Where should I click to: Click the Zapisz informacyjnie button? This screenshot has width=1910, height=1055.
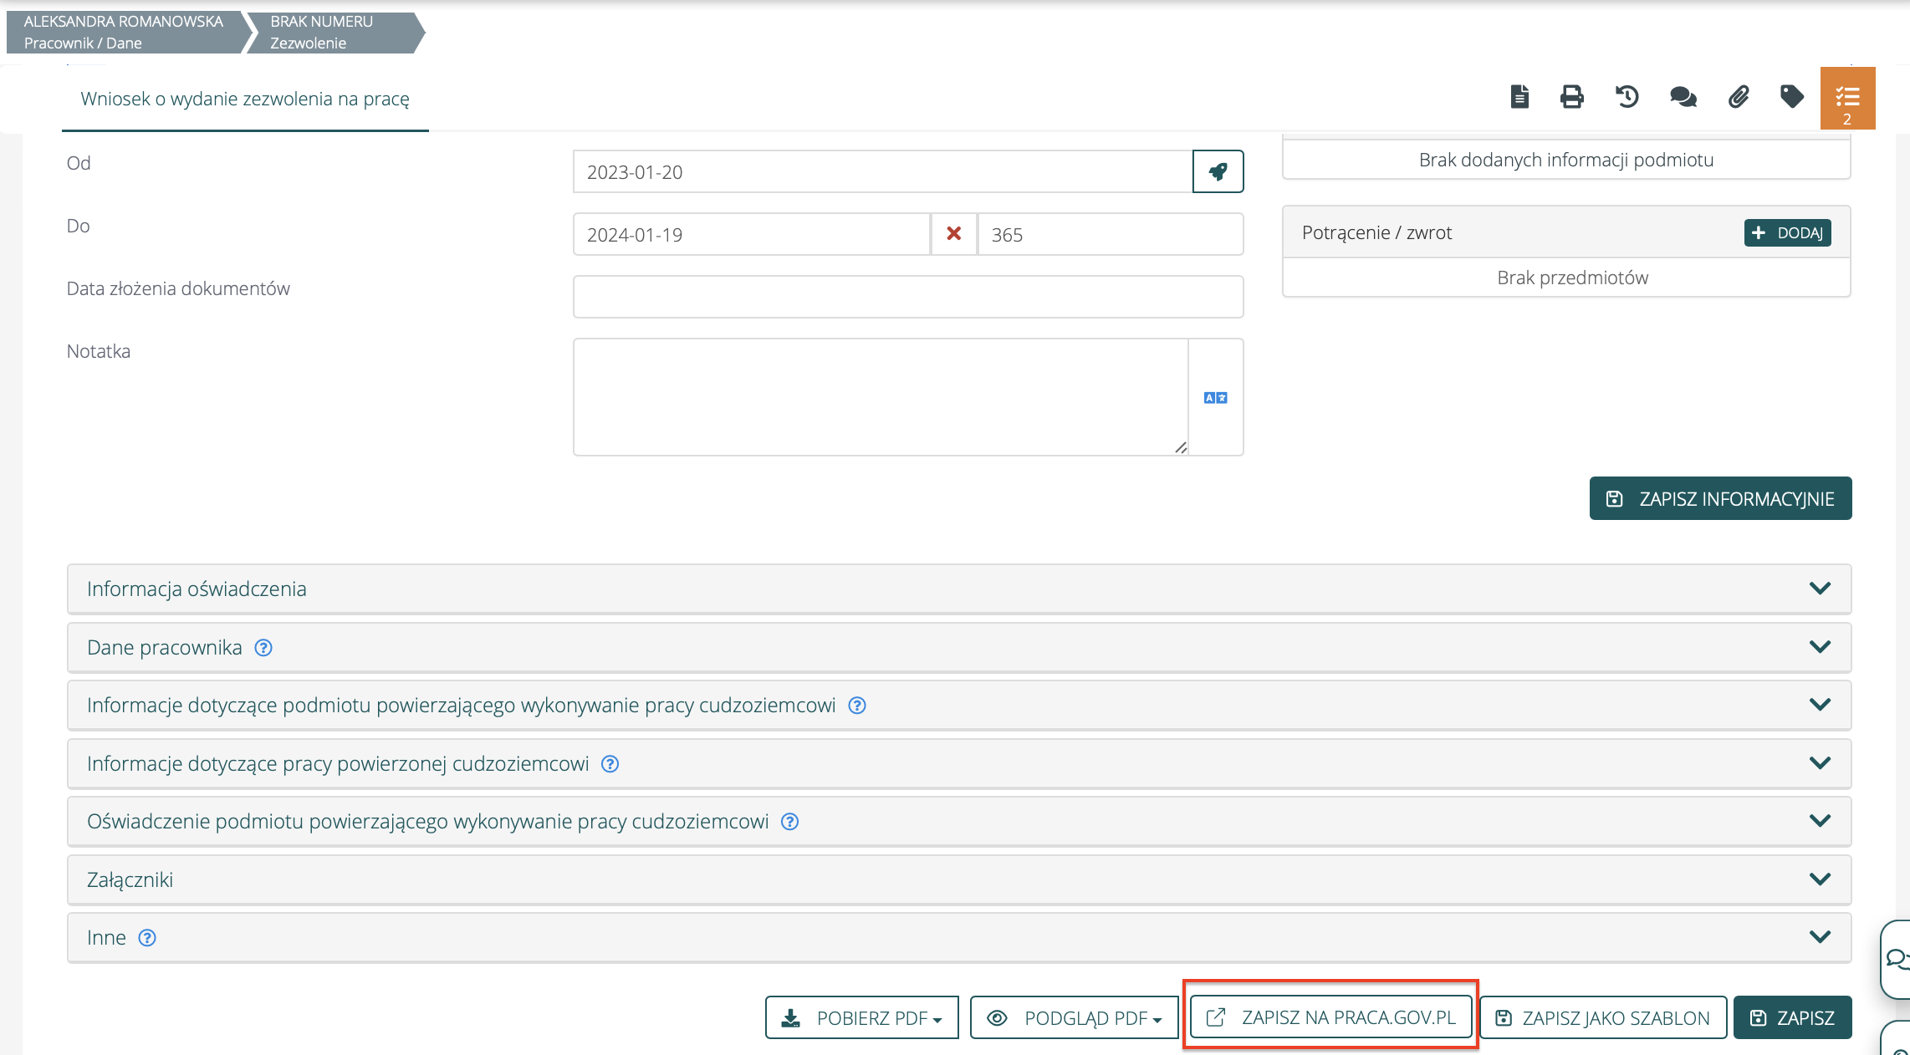pyautogui.click(x=1720, y=498)
